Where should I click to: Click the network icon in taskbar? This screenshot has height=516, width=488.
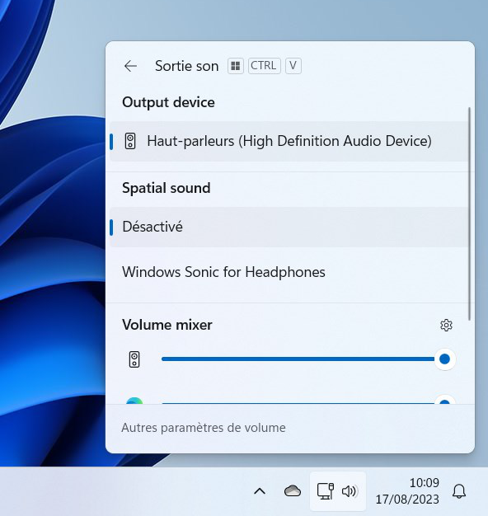[326, 491]
